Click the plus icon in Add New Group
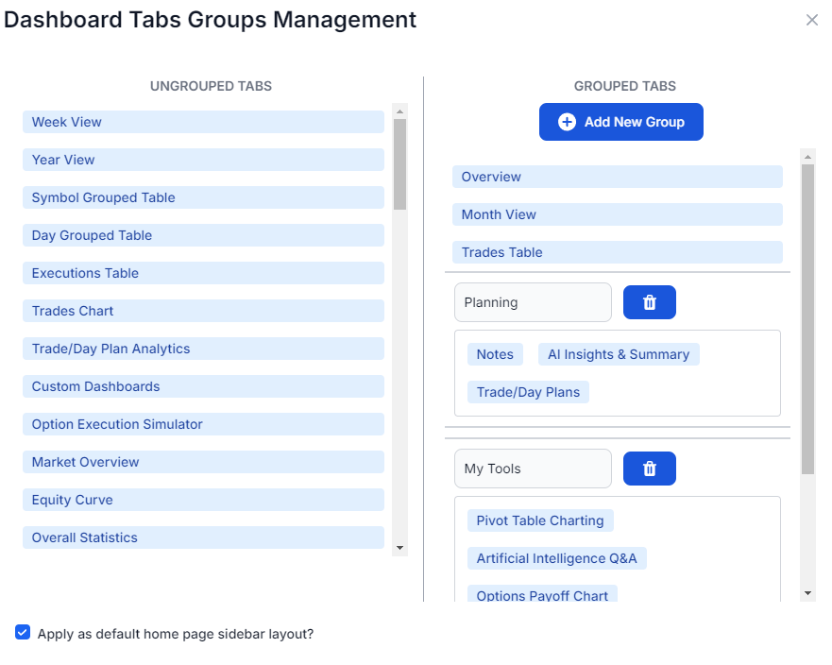Image resolution: width=832 pixels, height=665 pixels. (567, 122)
